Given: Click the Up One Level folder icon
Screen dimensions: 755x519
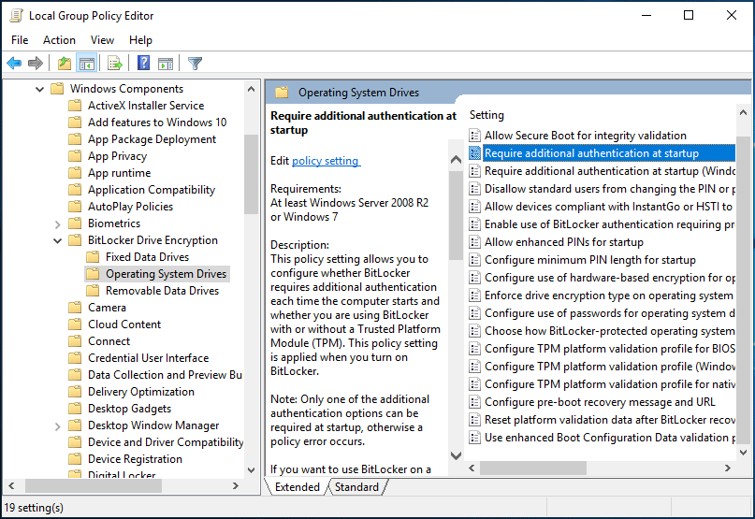Looking at the screenshot, I should coord(64,64).
